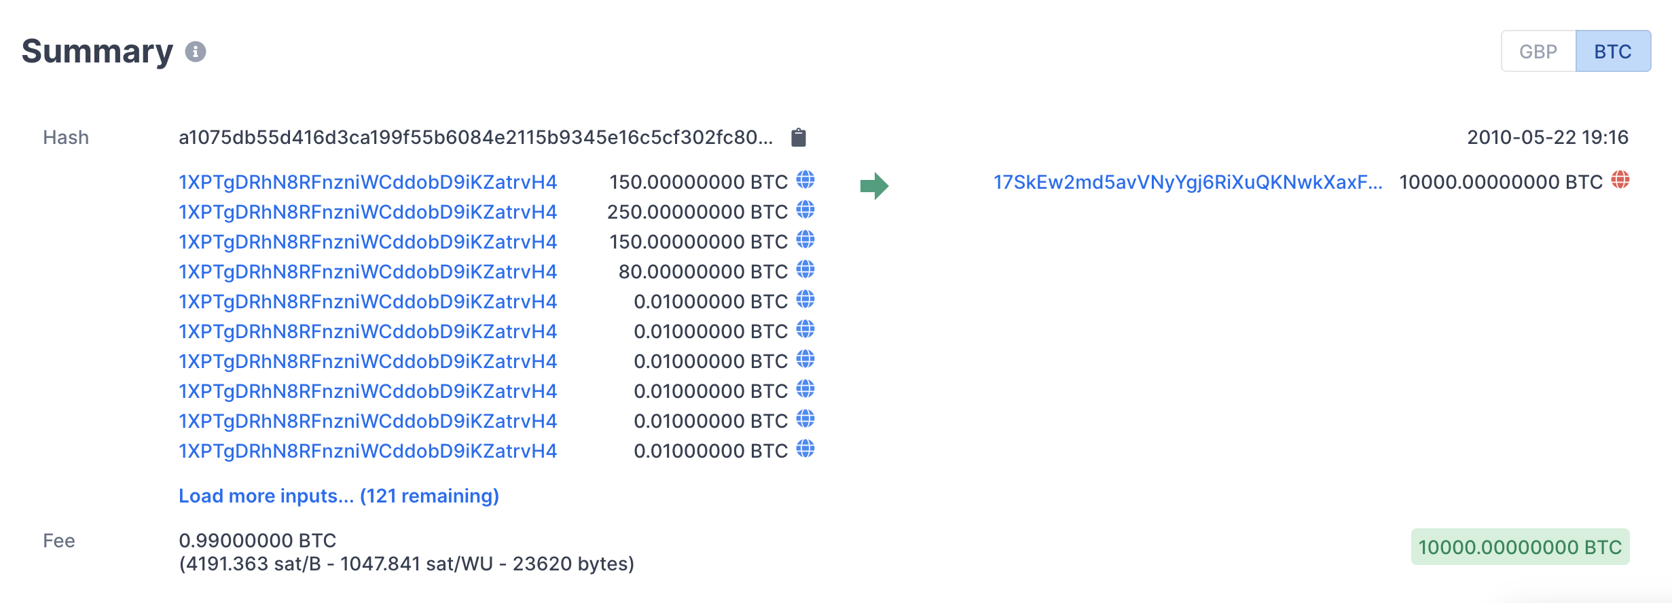
Task: Click the globe icon on the third input row
Action: 805,240
